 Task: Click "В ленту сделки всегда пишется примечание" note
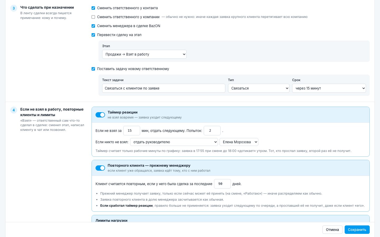tap(46, 16)
